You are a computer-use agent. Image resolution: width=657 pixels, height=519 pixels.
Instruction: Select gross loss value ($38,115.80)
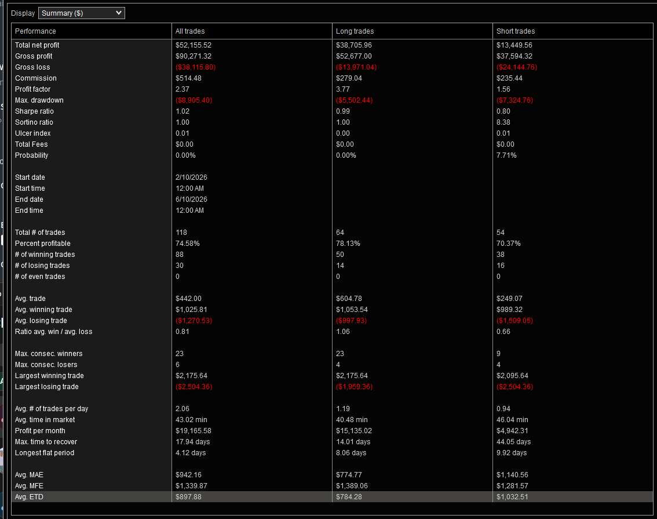[195, 67]
